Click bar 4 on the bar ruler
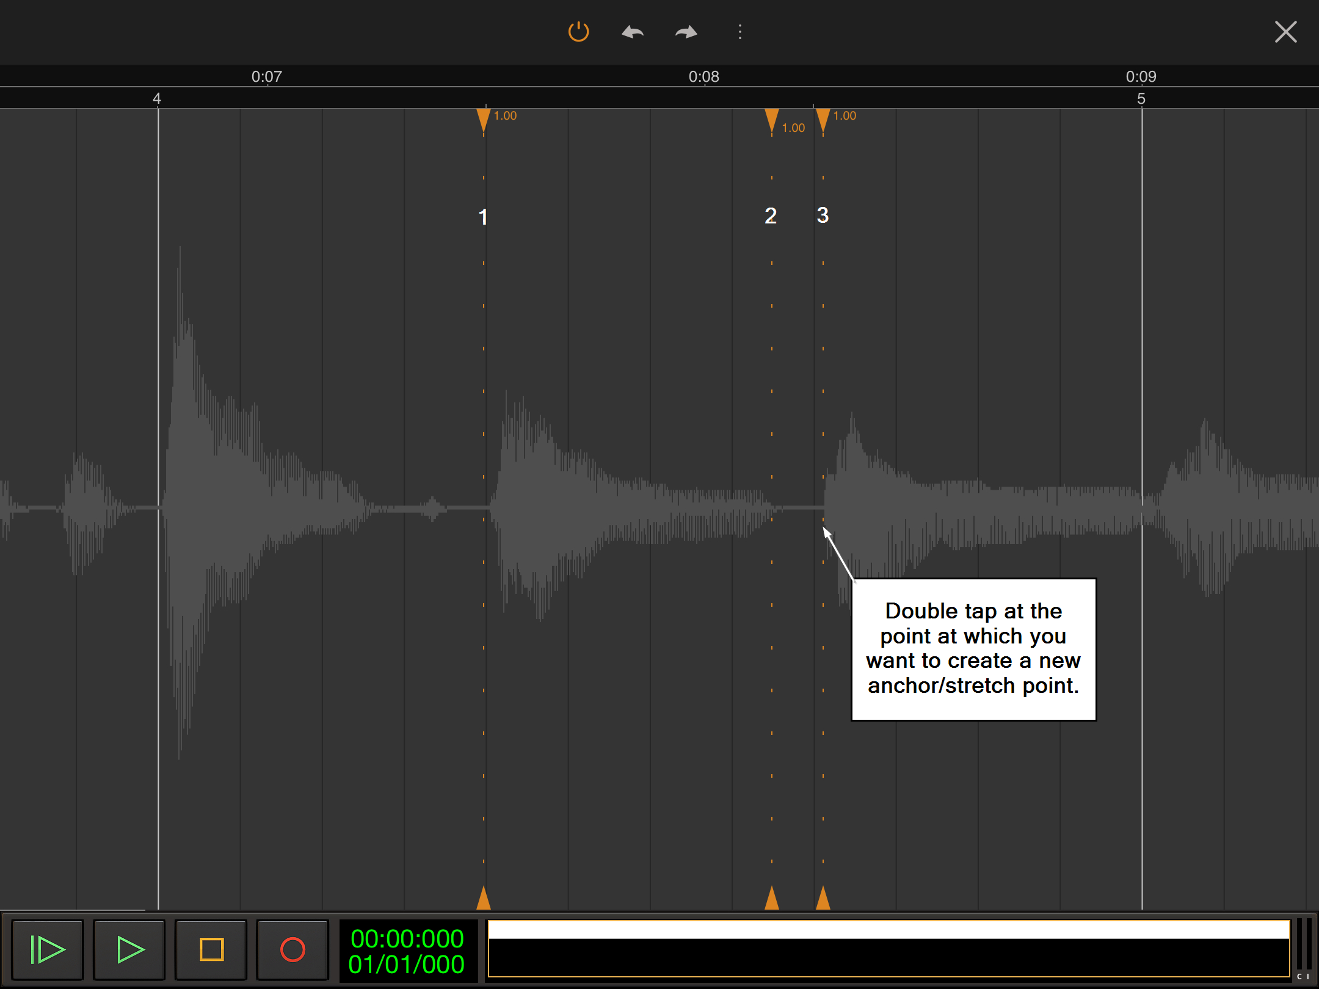Image resolution: width=1319 pixels, height=989 pixels. pos(157,98)
